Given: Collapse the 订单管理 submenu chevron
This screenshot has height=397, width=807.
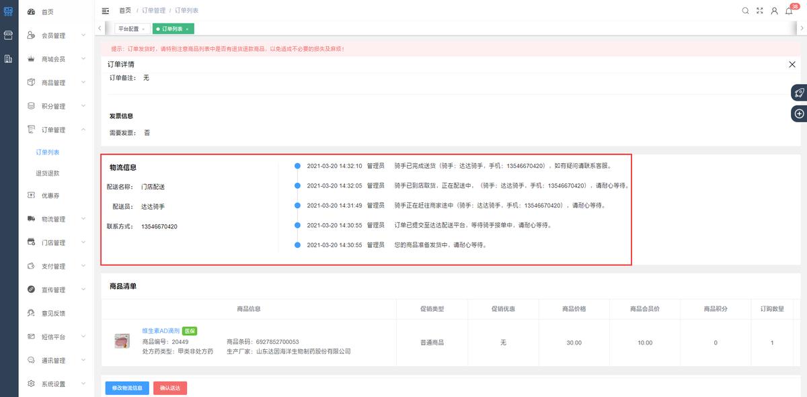Looking at the screenshot, I should [83, 129].
